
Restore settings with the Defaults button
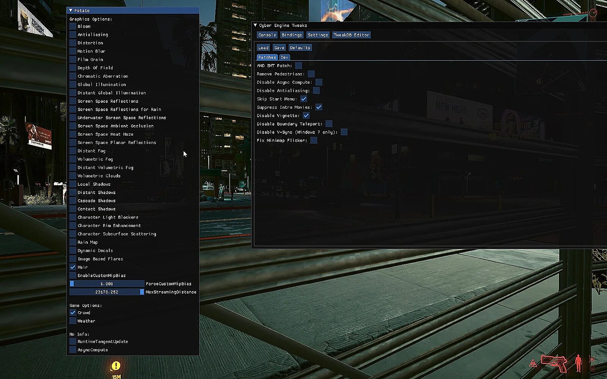click(300, 48)
